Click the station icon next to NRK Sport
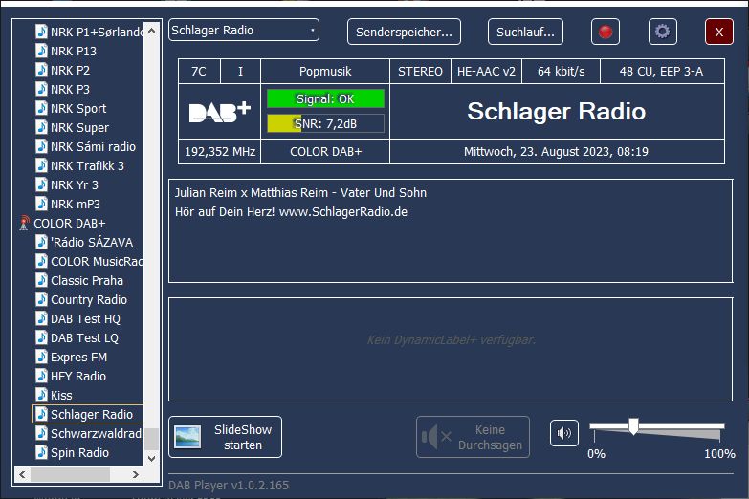 click(41, 108)
